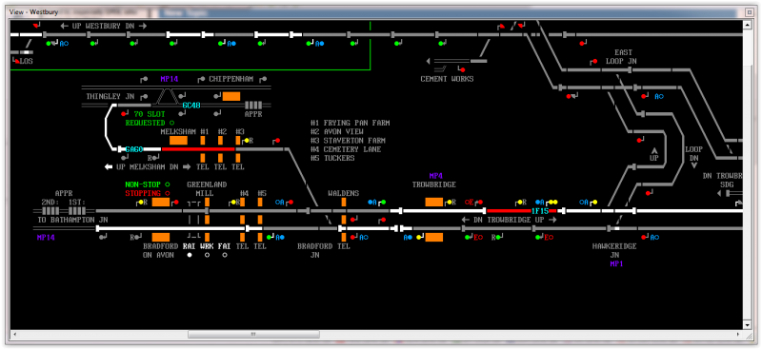This screenshot has width=762, height=349.
Task: Click the orange Trowbridge up platform block
Action: [434, 202]
